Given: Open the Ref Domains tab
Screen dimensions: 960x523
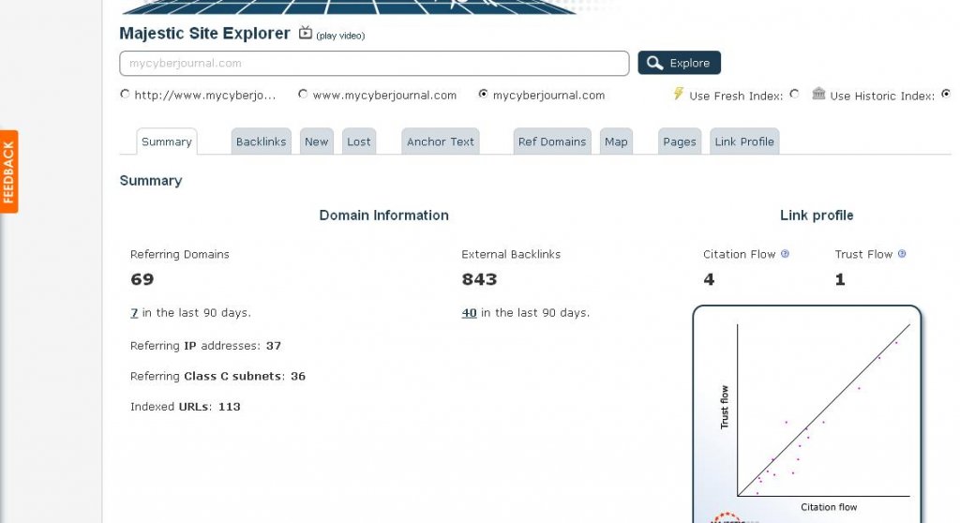Looking at the screenshot, I should [x=552, y=142].
